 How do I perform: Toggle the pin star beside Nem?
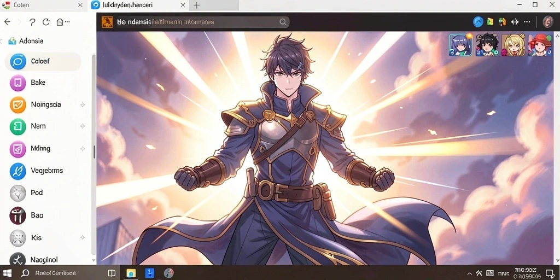coord(83,126)
